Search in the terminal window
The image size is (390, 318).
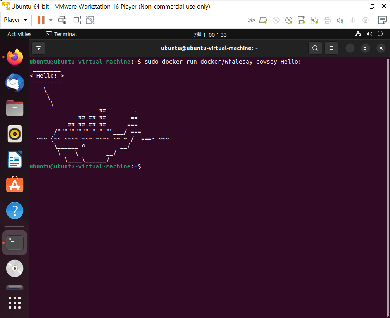[x=315, y=48]
